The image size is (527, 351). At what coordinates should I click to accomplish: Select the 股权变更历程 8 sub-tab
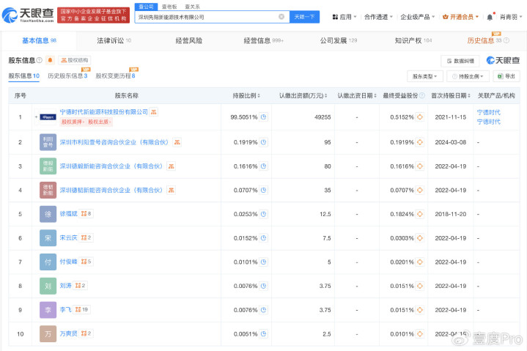pos(115,76)
